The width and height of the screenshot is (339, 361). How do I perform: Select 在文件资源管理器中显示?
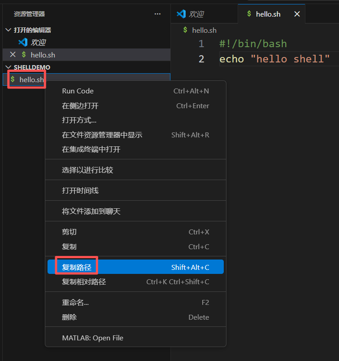point(136,135)
